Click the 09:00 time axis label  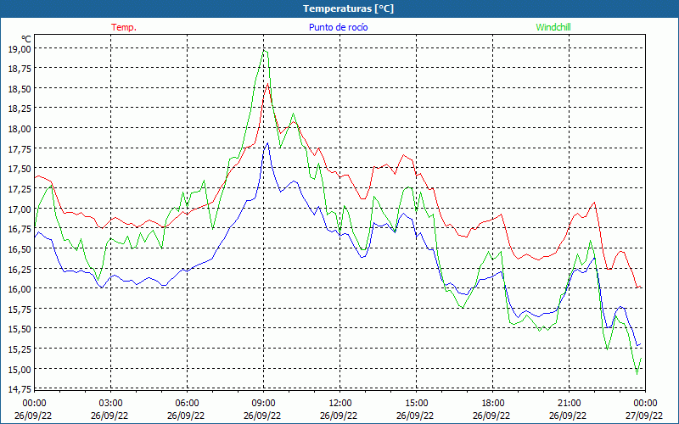pos(263,404)
